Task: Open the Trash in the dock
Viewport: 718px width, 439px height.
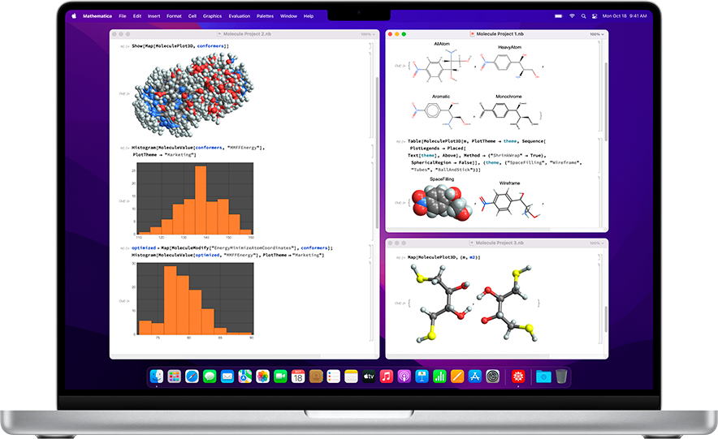Action: 561,377
